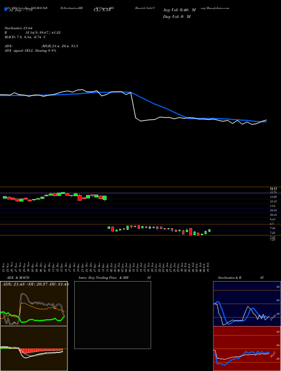Click the ADX indicator chart panel
281x371 pixels.
34,304
